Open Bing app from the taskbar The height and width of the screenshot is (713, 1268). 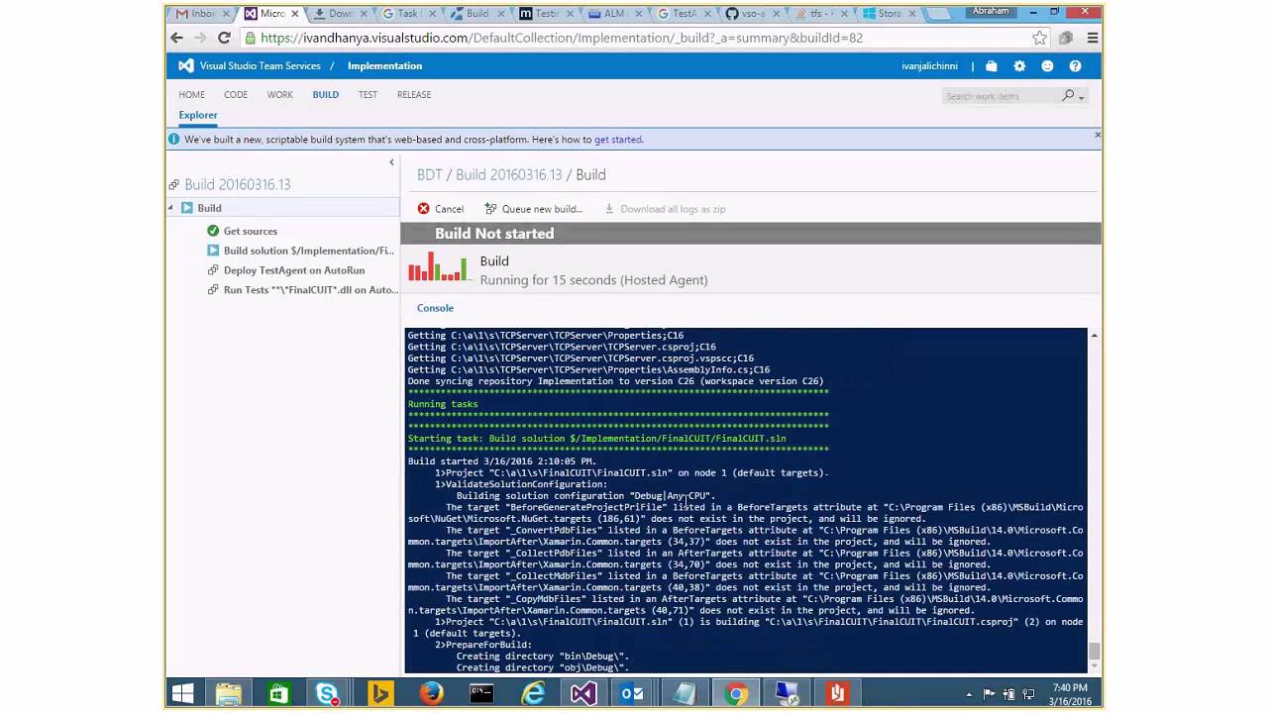pos(379,693)
